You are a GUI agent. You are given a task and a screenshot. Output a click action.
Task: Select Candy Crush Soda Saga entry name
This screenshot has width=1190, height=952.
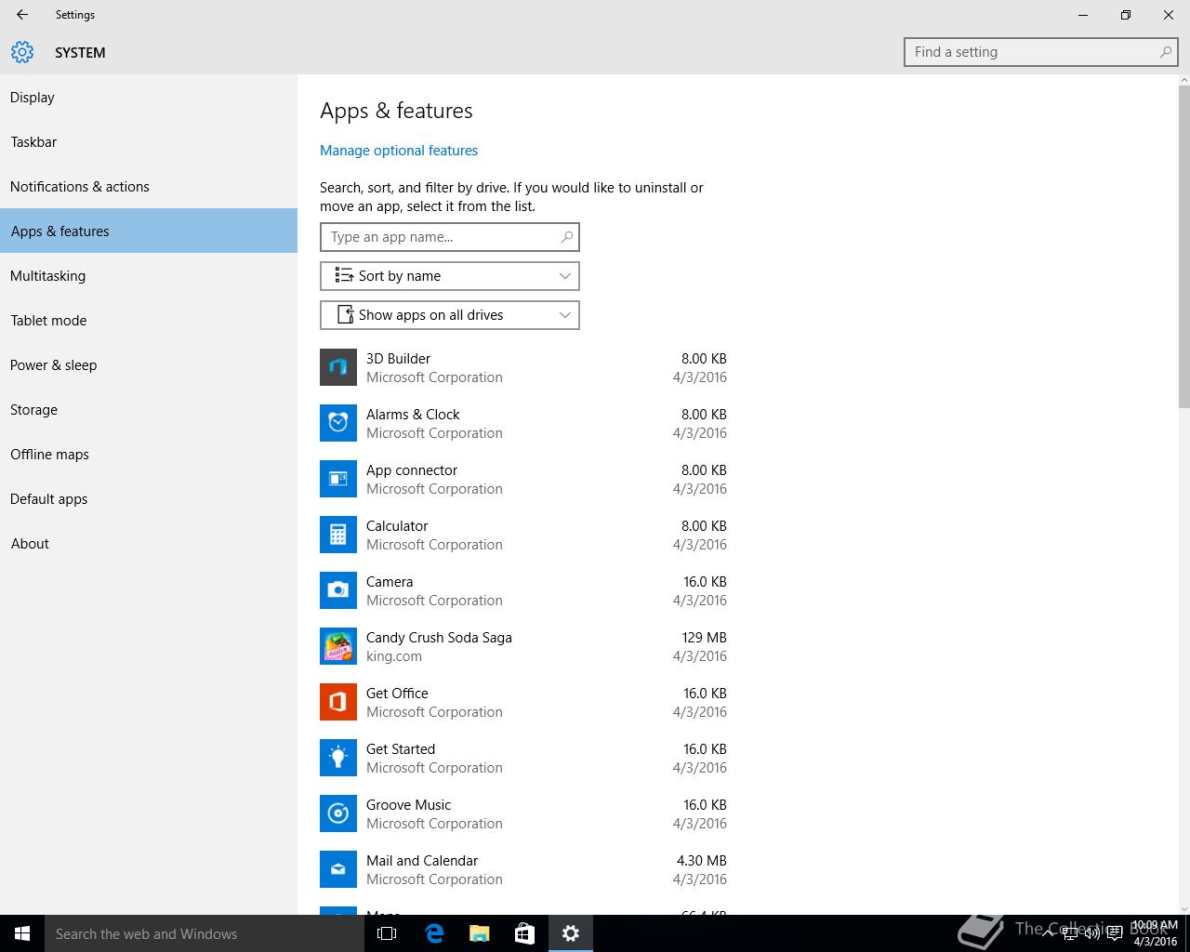(x=439, y=638)
